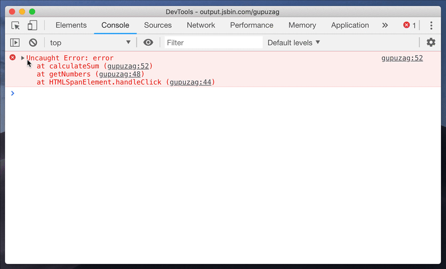Activate the inspect element picker icon
446x269 pixels.
(x=16, y=26)
